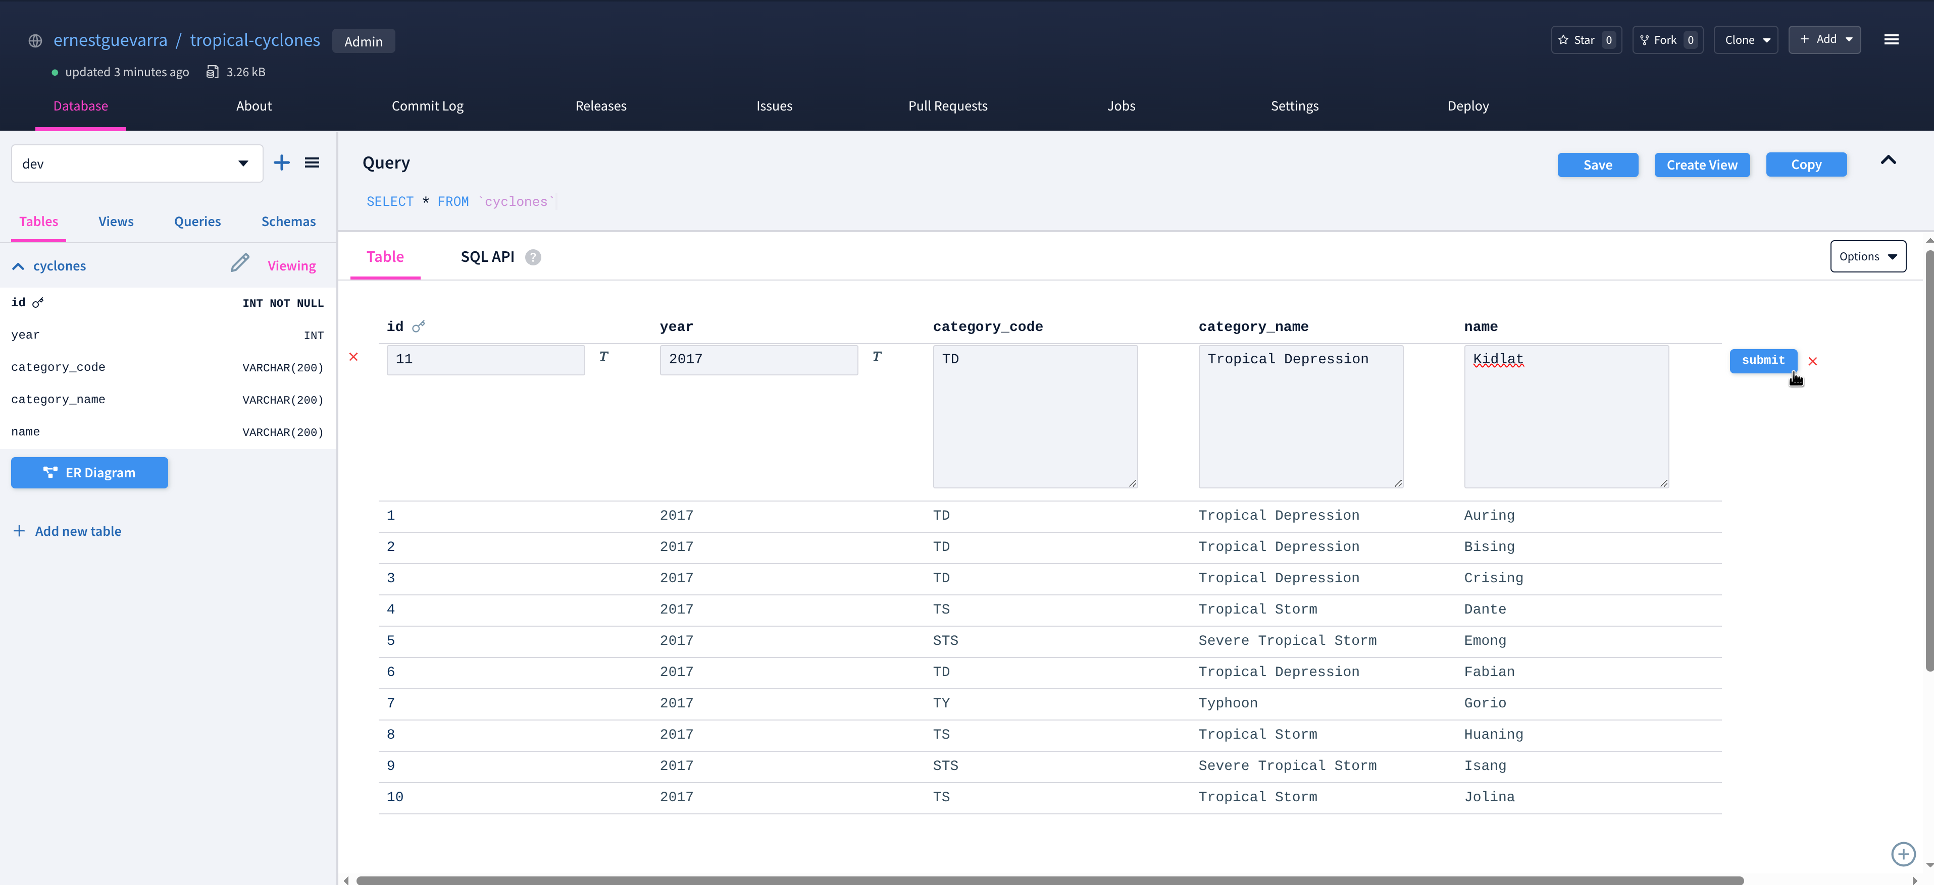This screenshot has width=1934, height=885.
Task: Cancel row edit with red X near submit
Action: 1812,361
